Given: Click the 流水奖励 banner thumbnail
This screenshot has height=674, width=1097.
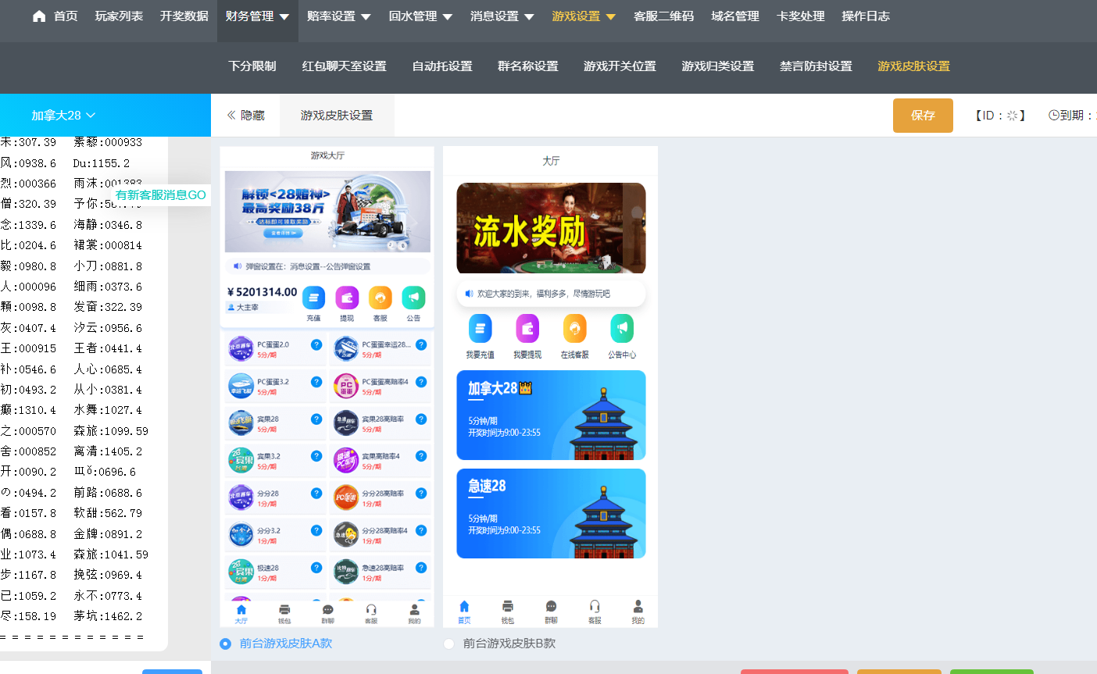Looking at the screenshot, I should [x=551, y=227].
